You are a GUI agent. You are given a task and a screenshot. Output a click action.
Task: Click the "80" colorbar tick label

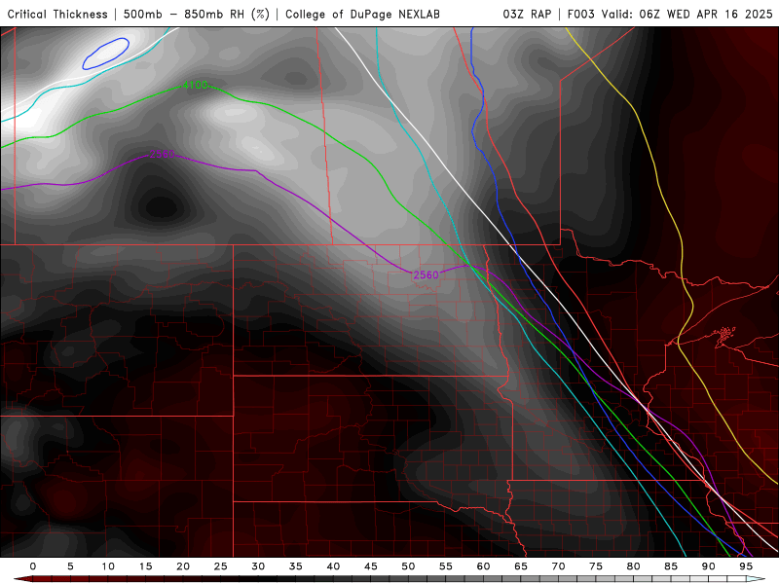[634, 566]
